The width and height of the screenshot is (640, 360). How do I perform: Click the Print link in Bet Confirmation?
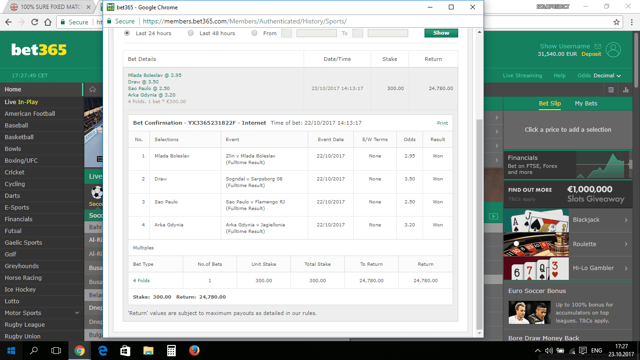[442, 123]
